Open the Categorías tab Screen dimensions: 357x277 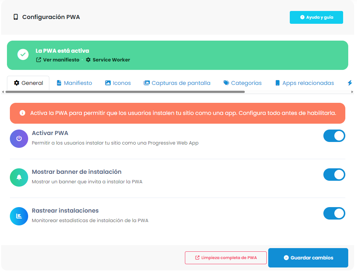[242, 83]
